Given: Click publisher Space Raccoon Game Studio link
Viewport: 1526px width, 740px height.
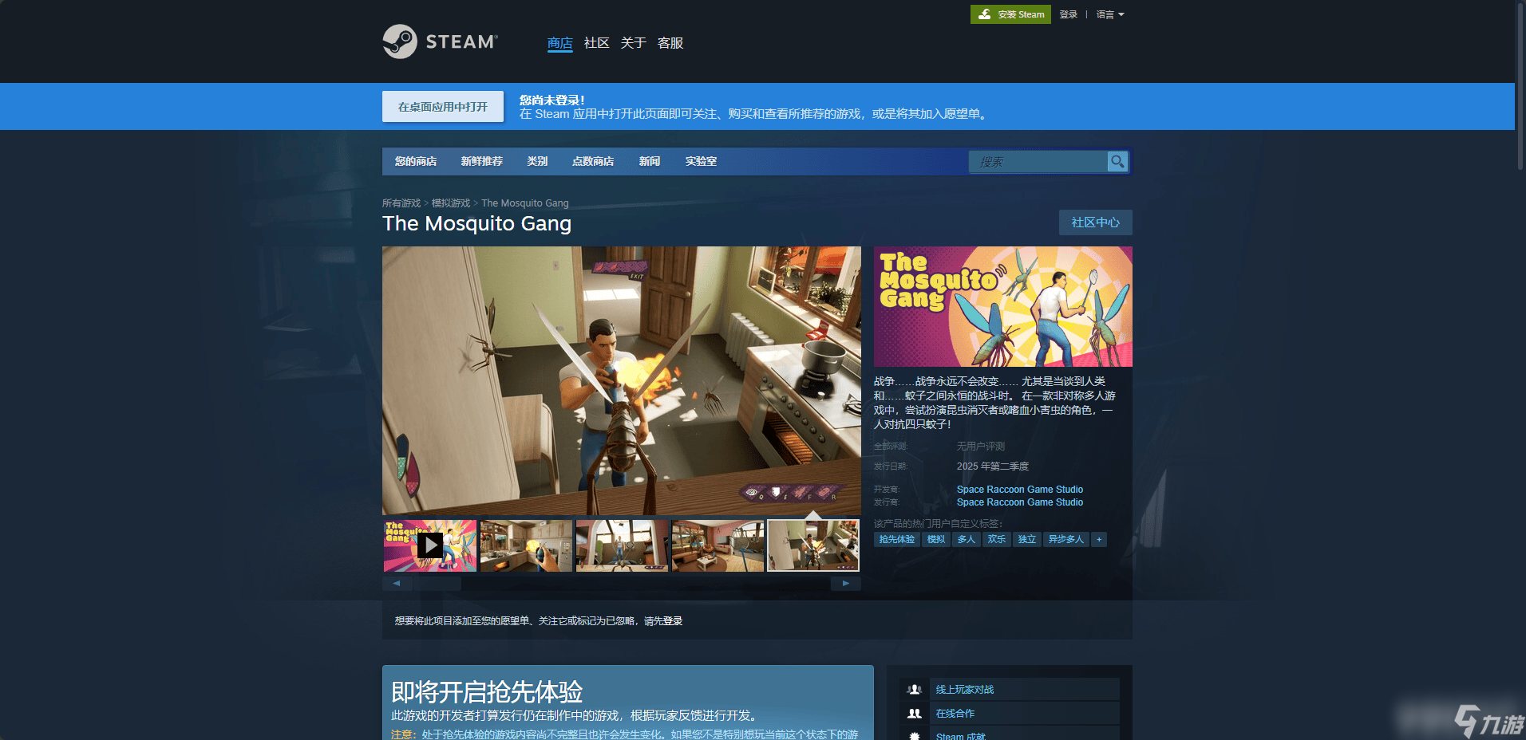Looking at the screenshot, I should (1020, 502).
